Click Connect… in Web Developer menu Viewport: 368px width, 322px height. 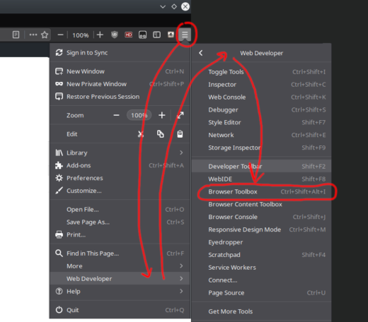coord(261,280)
